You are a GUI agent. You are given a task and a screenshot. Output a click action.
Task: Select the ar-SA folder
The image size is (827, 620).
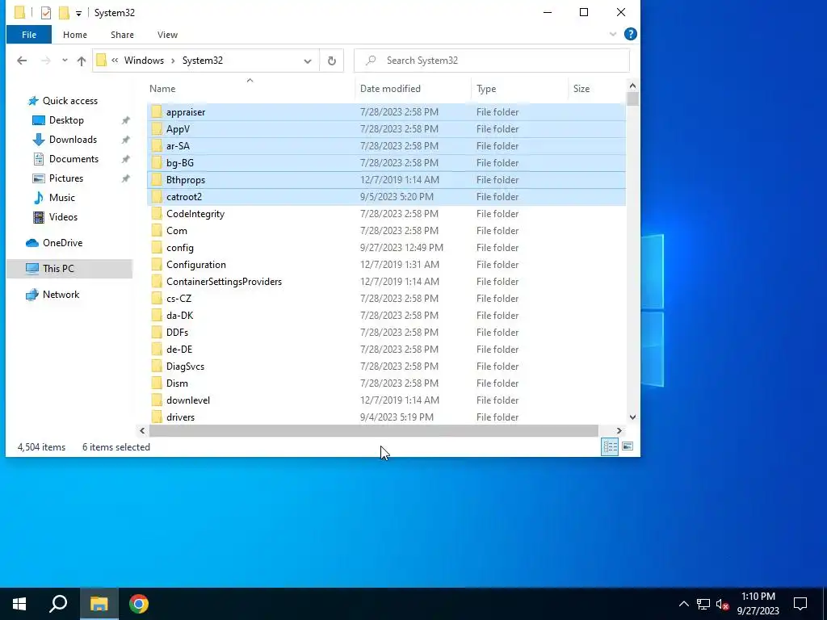pos(387,146)
